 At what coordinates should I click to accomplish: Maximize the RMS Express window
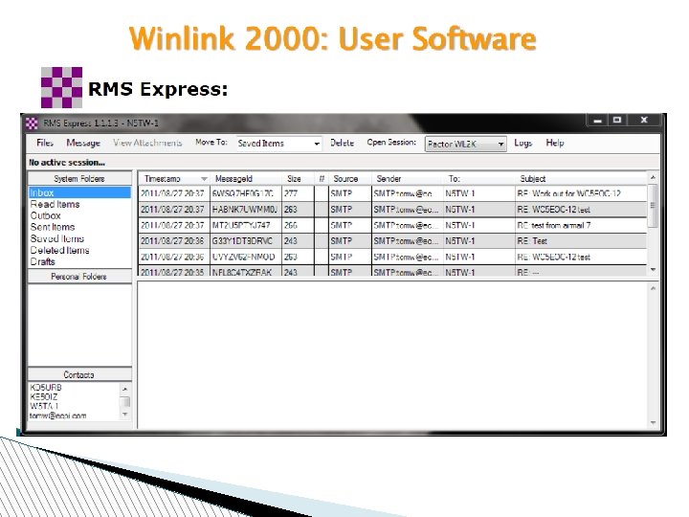617,120
